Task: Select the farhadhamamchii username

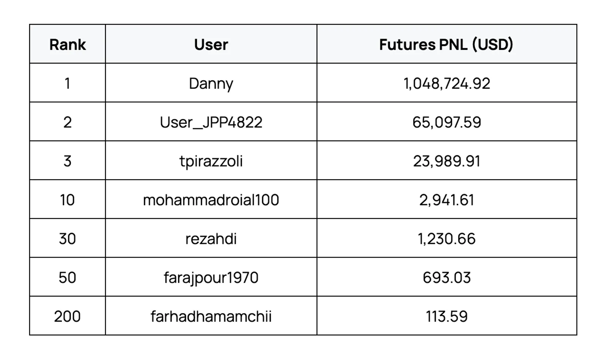Action: pyautogui.click(x=211, y=317)
